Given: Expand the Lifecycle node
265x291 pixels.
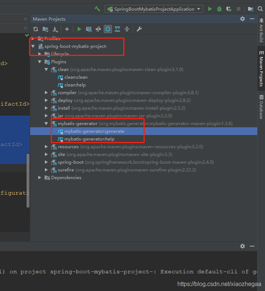Looking at the screenshot, I should (x=39, y=54).
